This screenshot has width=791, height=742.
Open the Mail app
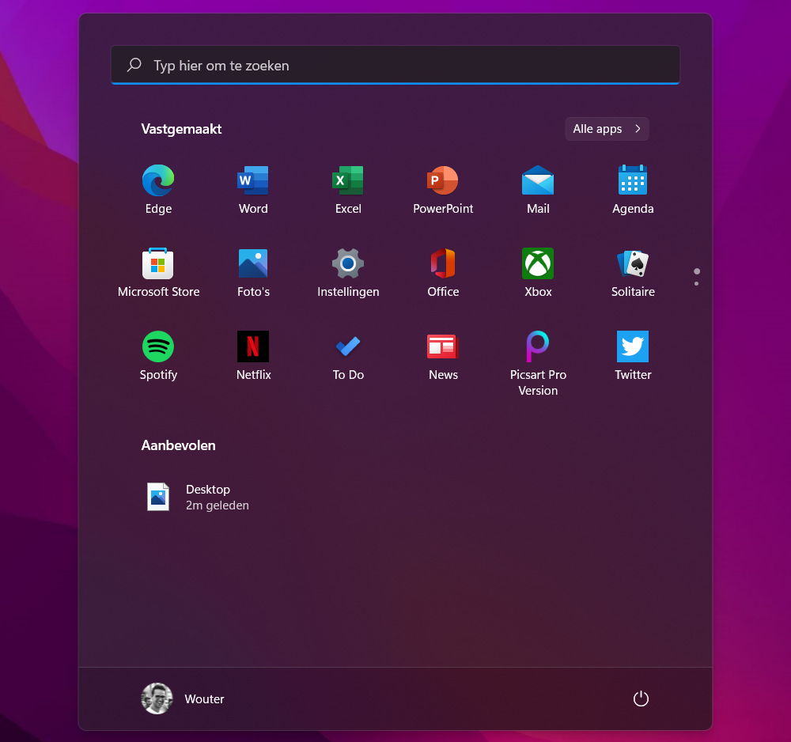coord(538,180)
